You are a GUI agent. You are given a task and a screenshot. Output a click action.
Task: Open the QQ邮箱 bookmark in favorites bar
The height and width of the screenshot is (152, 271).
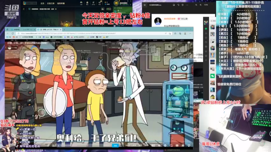[x=90, y=37]
